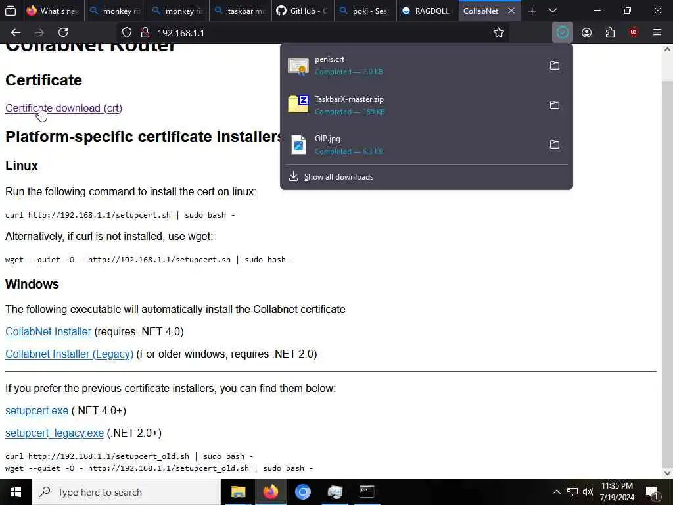673x505 pixels.
Task: Download setupcert.exe link
Action: tap(37, 410)
